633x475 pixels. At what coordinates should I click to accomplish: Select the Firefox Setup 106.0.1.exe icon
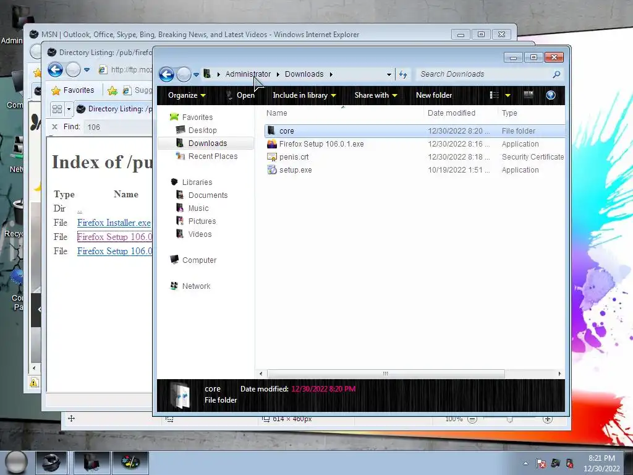click(x=272, y=143)
